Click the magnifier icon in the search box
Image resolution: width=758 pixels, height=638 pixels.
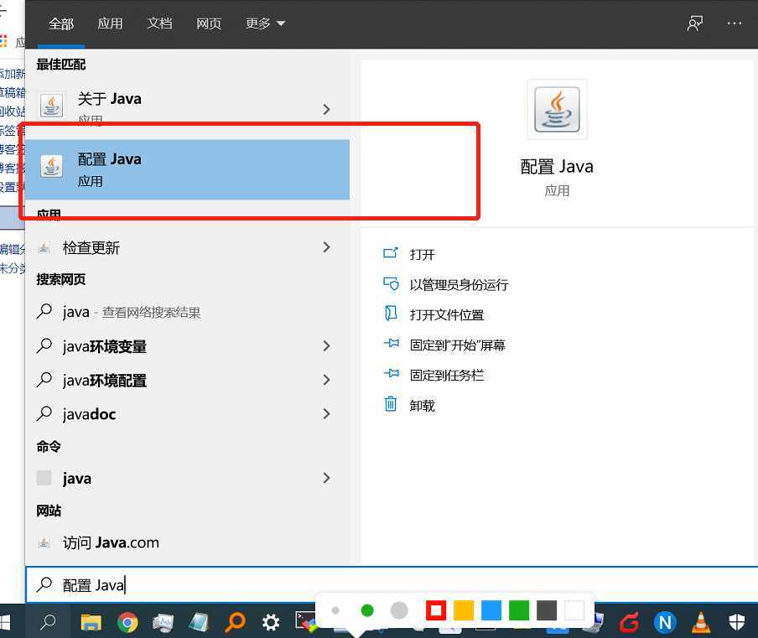click(x=44, y=584)
